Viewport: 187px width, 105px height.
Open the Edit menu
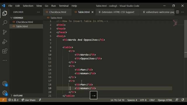pyautogui.click(x=18, y=6)
